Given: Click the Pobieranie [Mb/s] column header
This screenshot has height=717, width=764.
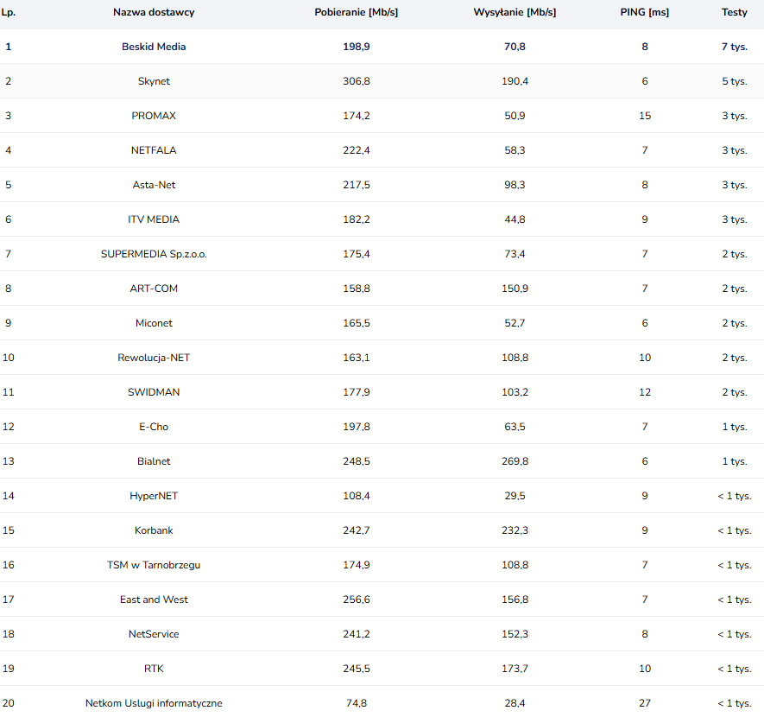Looking at the screenshot, I should tap(357, 12).
